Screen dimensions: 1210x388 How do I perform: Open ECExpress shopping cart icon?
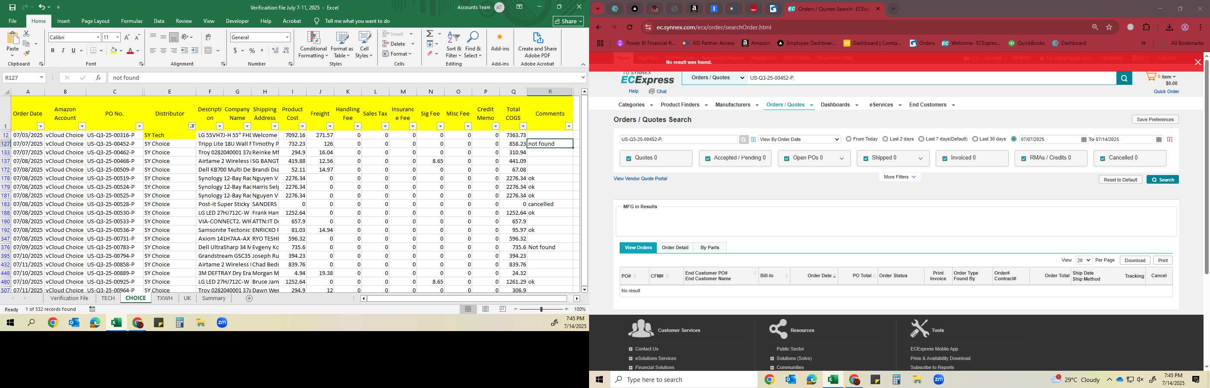tap(1151, 77)
